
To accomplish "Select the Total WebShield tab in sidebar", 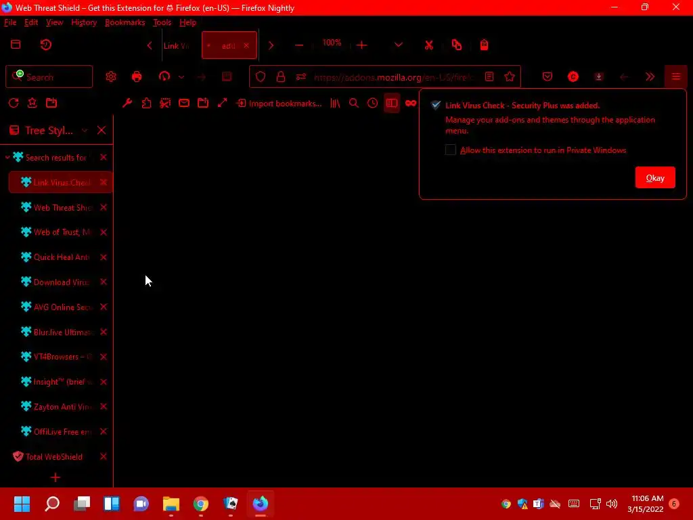I will tap(57, 457).
